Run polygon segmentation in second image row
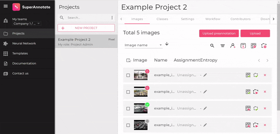 [x=256, y=92]
